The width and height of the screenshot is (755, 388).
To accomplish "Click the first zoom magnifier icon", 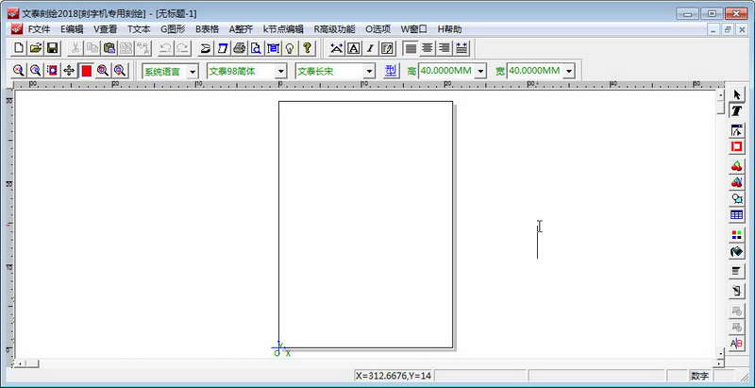I will [x=19, y=71].
